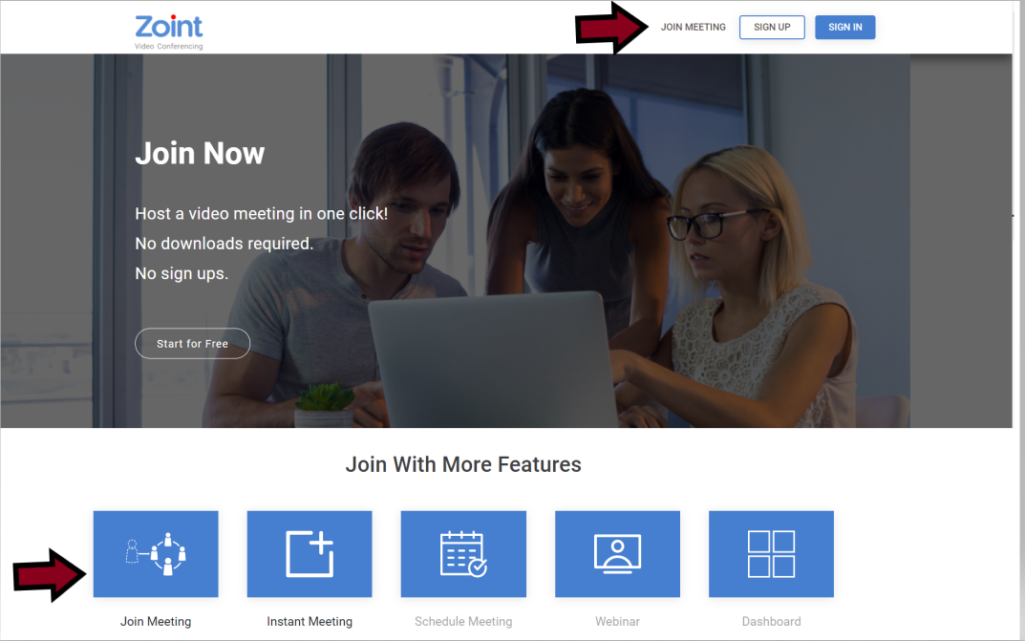Click the red arrow pointing at Join Meeting tile

51,575
